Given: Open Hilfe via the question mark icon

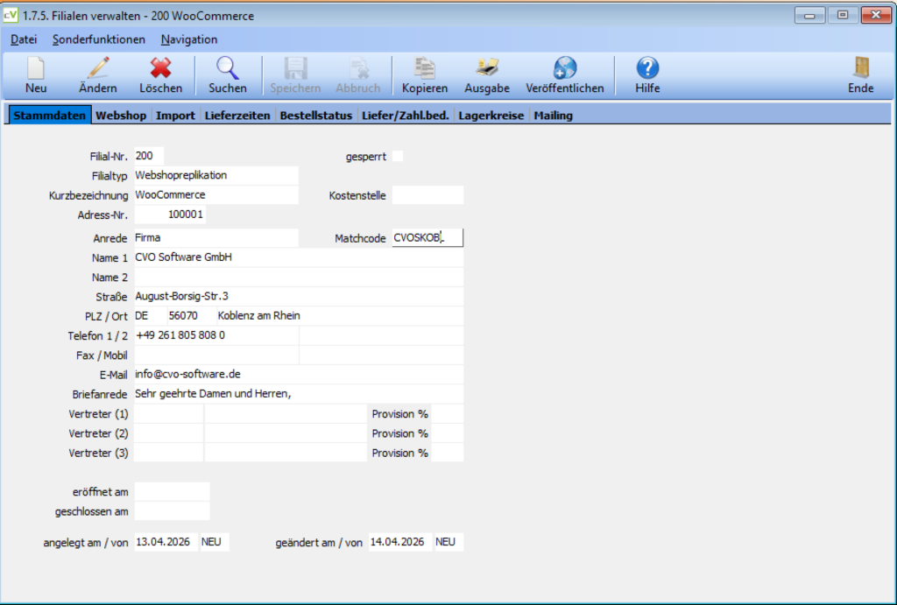Looking at the screenshot, I should click(x=647, y=68).
